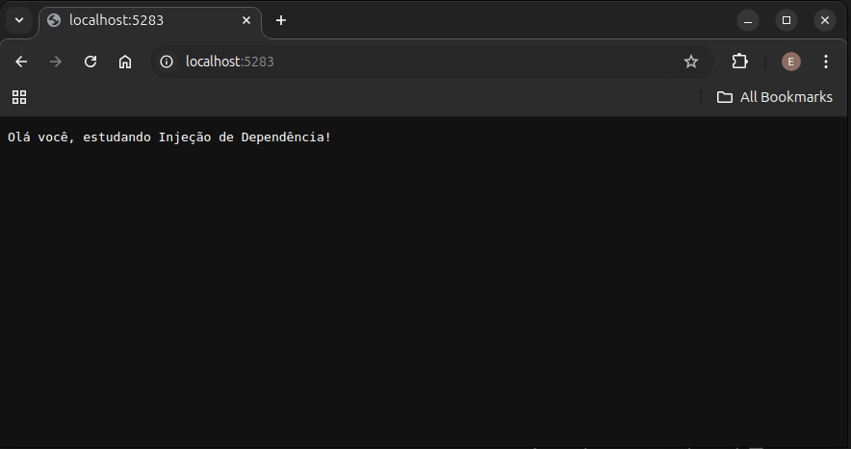Screen dimensions: 851x449
Task: Go forward to next page
Action: coord(56,62)
